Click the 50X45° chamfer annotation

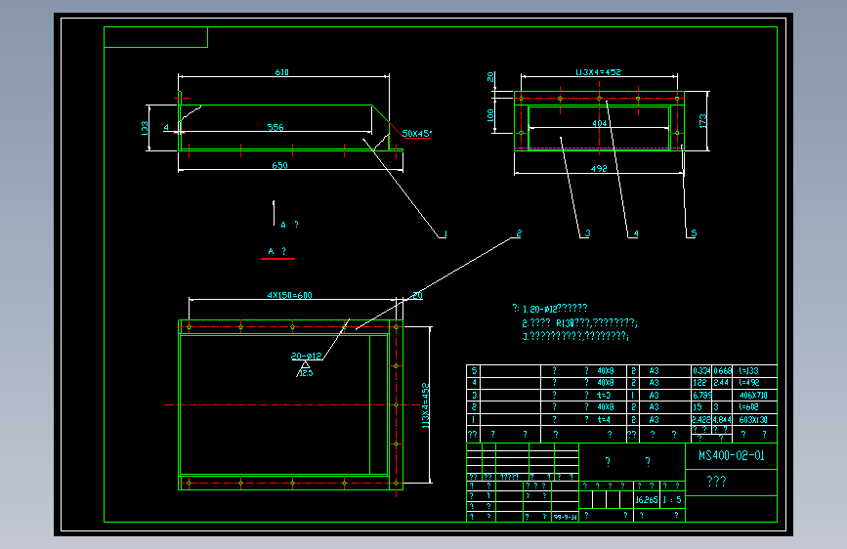point(416,133)
